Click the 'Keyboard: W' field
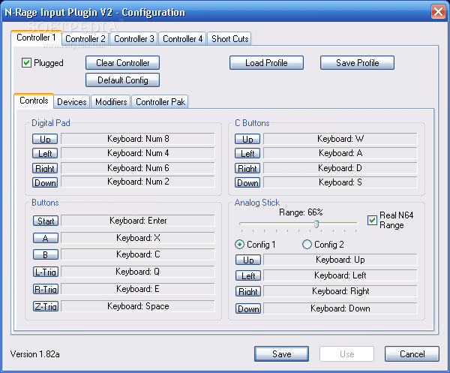This screenshot has height=373, width=450. click(x=340, y=139)
